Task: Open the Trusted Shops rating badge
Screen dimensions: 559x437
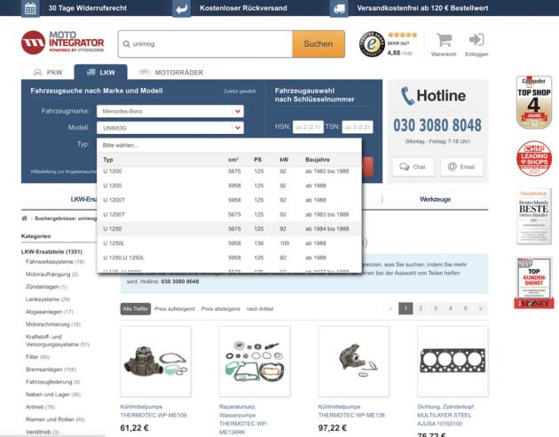Action: (372, 44)
